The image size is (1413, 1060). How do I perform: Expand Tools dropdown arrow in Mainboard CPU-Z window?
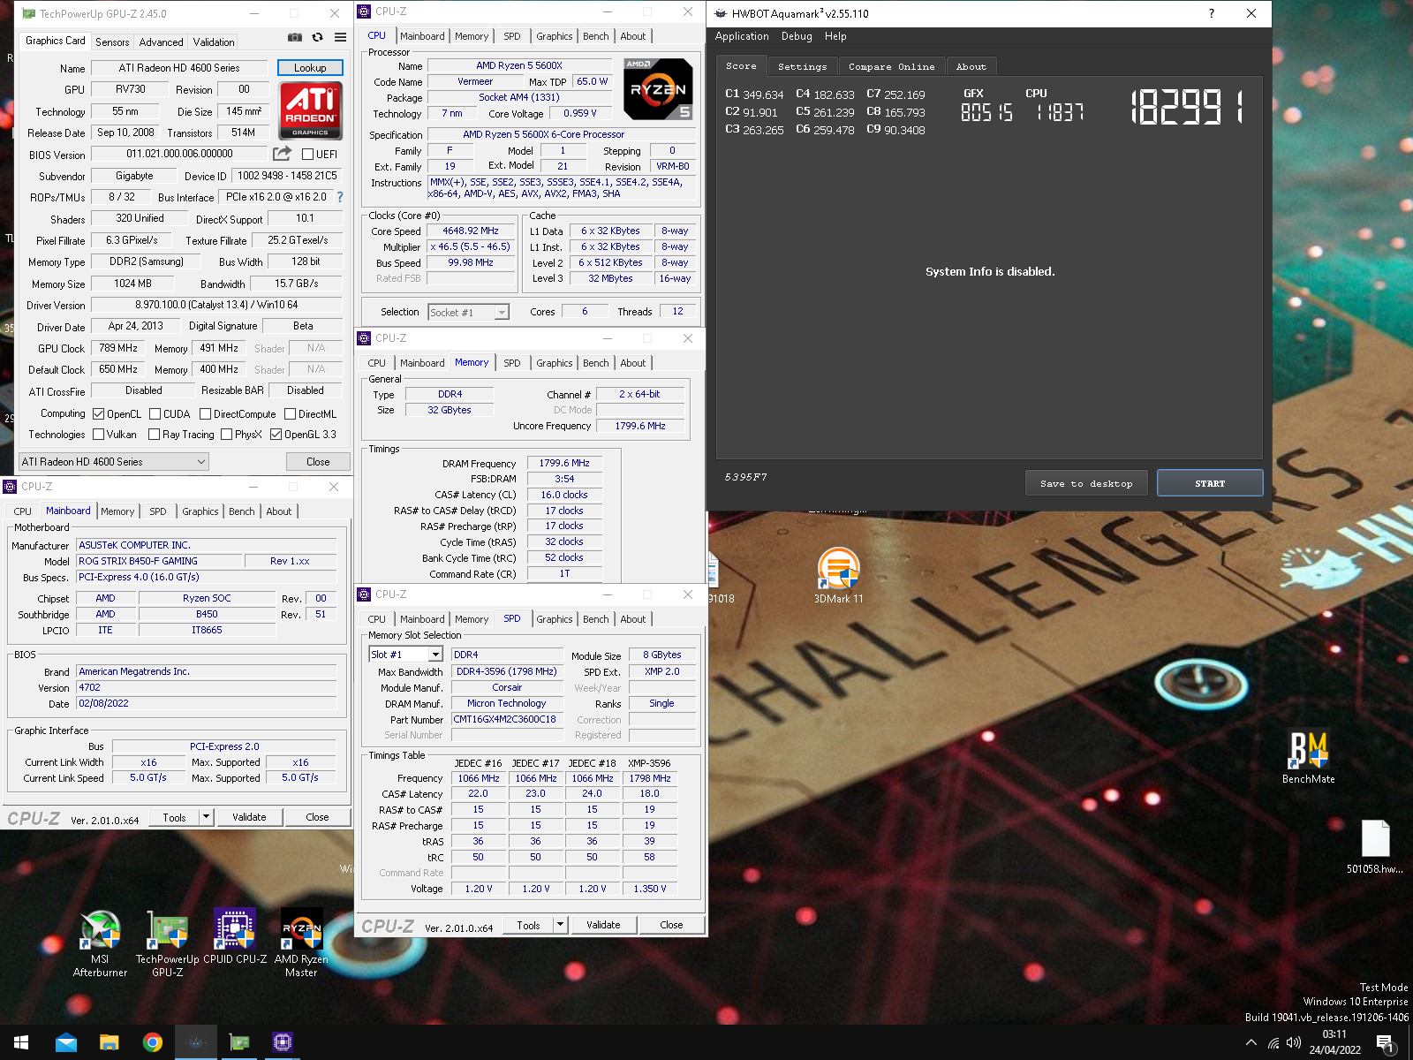point(206,817)
